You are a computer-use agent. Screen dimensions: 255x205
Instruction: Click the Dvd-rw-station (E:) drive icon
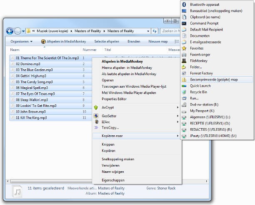[x=184, y=105]
